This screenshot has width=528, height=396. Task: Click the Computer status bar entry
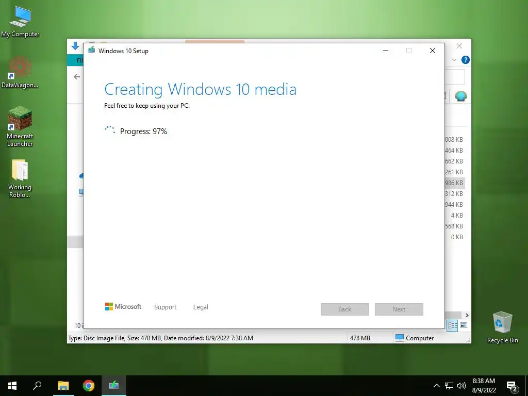coord(415,338)
